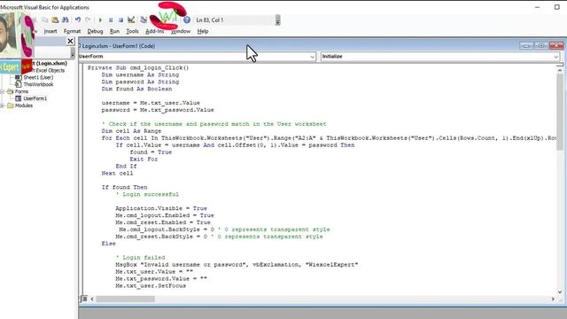The height and width of the screenshot is (319, 567).
Task: Select the Modules folder label
Action: click(x=24, y=105)
